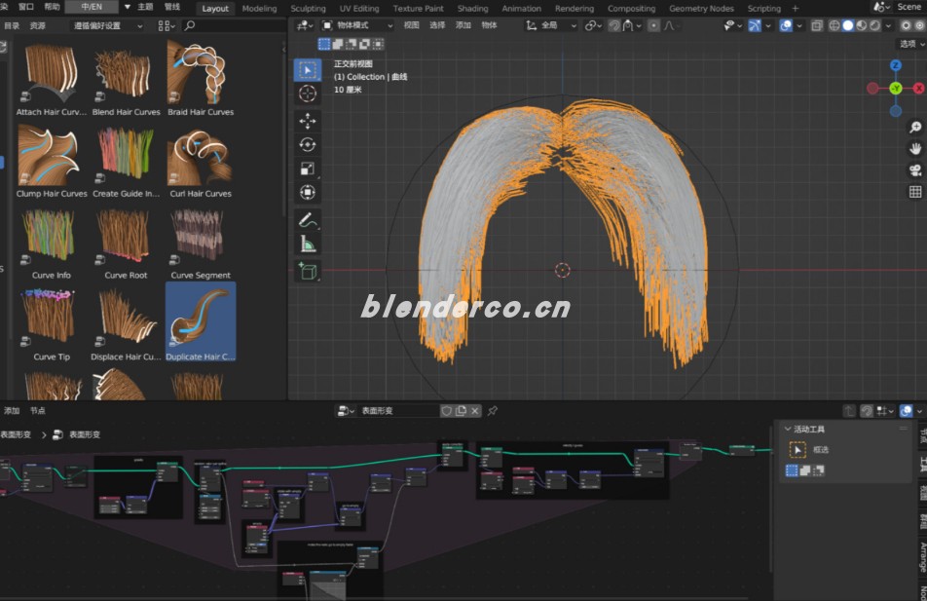Open the 全局 transform orientation dropdown
927x601 pixels.
point(551,25)
